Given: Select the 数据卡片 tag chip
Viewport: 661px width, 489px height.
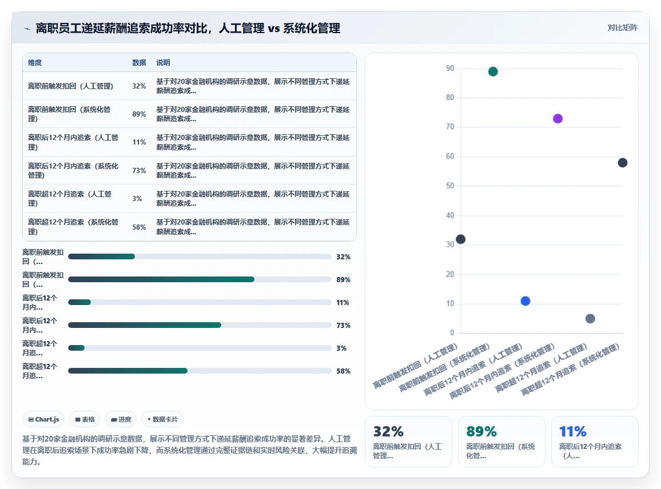Looking at the screenshot, I should (162, 419).
